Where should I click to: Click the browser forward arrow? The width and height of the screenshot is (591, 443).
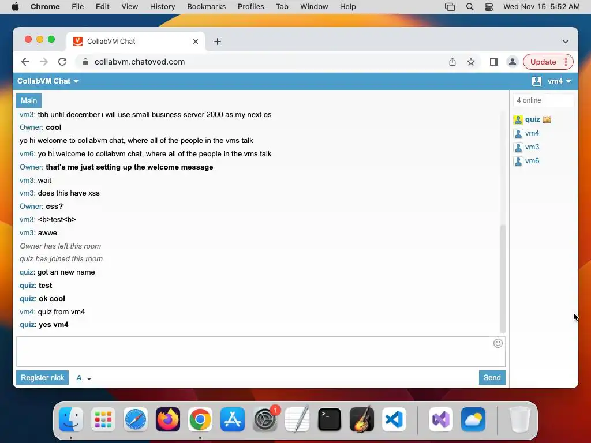44,62
